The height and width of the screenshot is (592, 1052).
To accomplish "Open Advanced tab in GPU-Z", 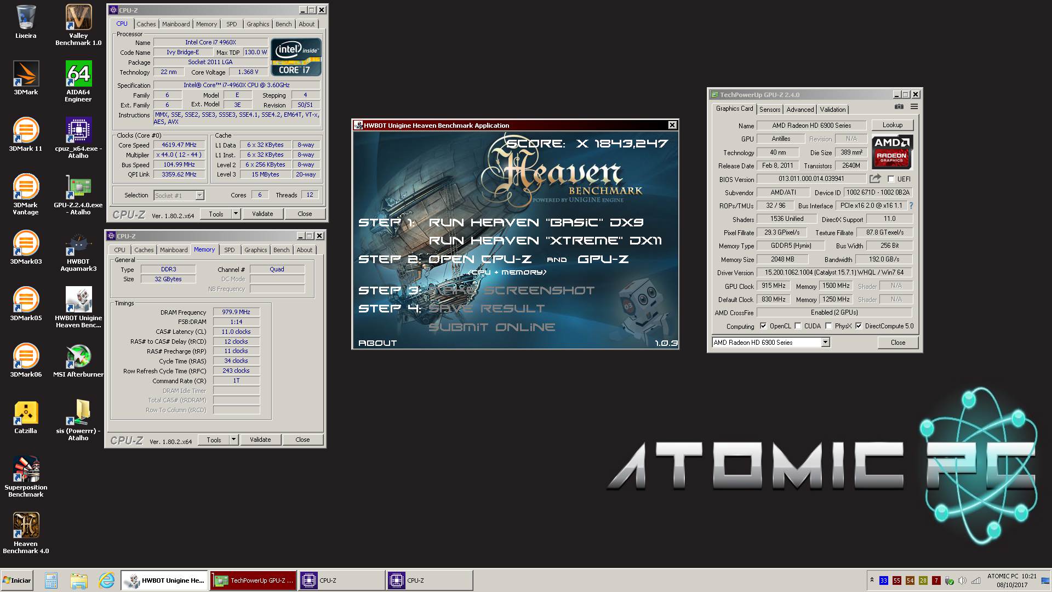I will click(x=800, y=110).
